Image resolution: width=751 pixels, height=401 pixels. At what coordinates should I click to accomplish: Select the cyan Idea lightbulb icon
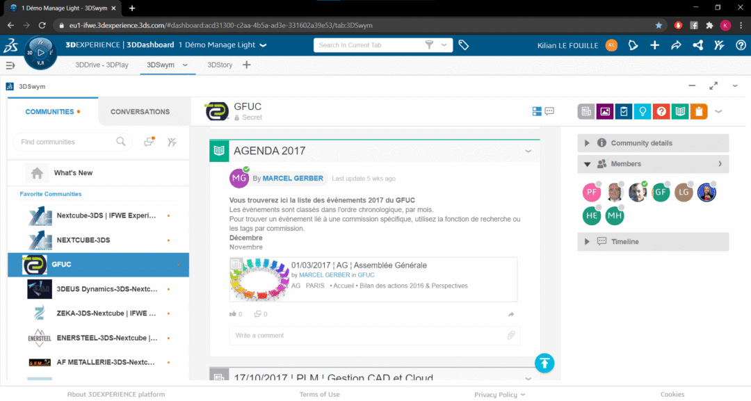(x=643, y=111)
